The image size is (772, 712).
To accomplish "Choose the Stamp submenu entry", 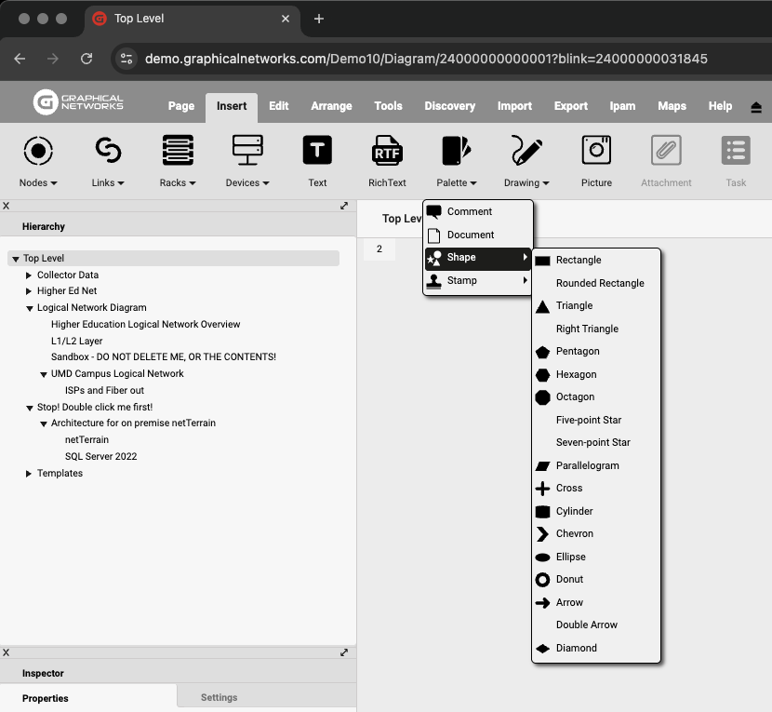I will (x=462, y=280).
